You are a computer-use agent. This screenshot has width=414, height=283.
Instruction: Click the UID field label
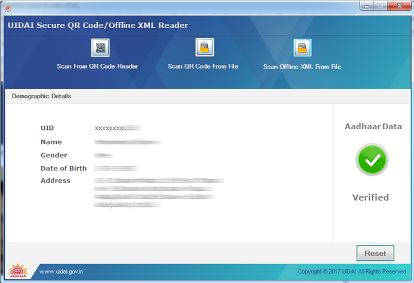click(47, 128)
